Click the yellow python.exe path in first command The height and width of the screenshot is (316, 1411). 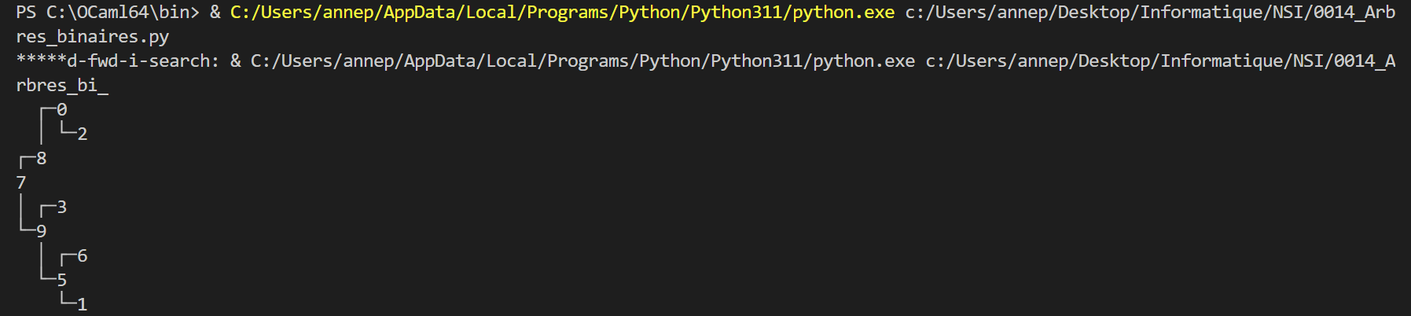(562, 13)
